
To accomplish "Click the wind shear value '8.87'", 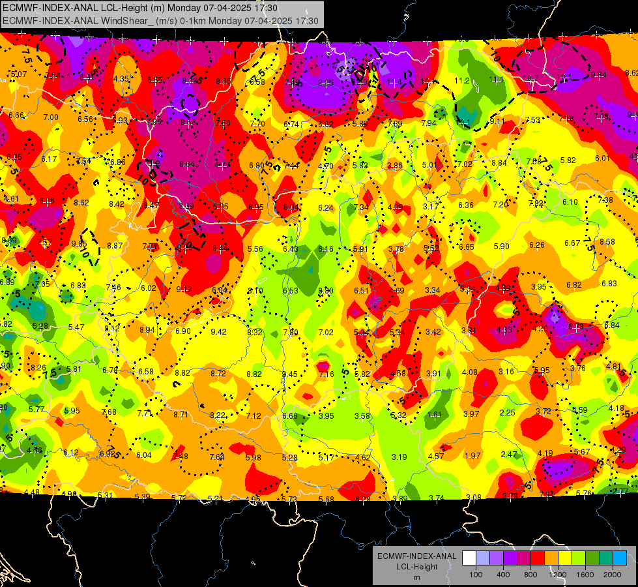I will (x=115, y=246).
